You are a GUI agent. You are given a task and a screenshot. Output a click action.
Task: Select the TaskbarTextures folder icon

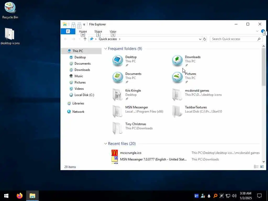point(177,111)
